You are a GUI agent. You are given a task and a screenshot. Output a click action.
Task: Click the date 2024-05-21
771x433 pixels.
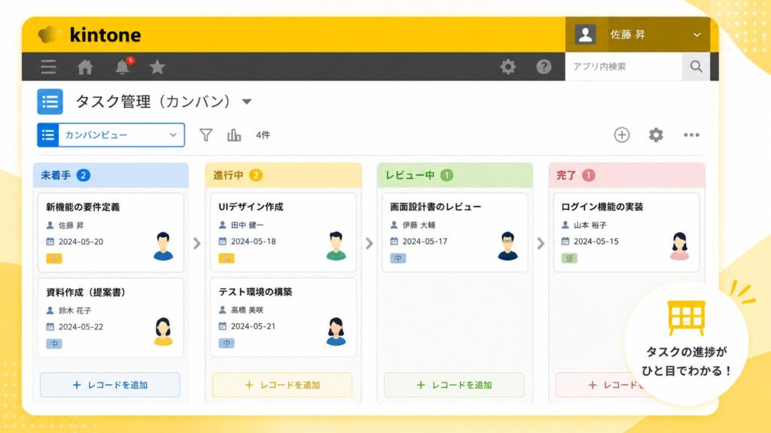click(253, 326)
